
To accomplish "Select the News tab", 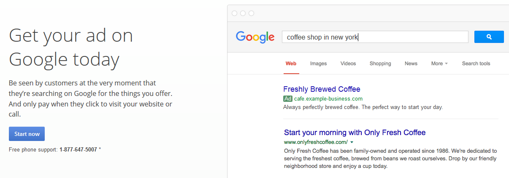I will (411, 64).
